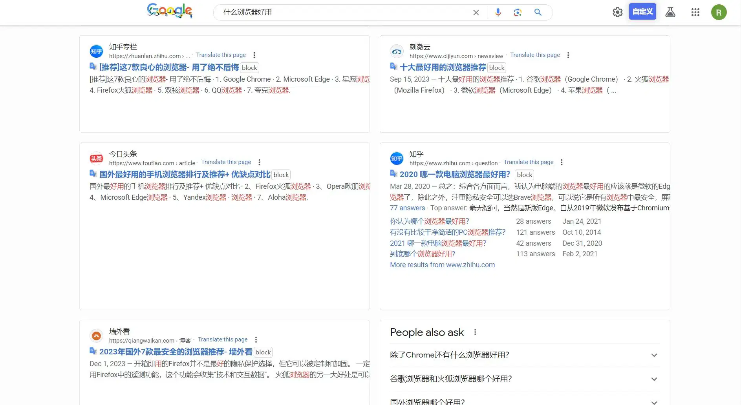Focus the search field containing 什么浏览器好用
Viewport: 741px width, 405px height.
click(x=346, y=13)
